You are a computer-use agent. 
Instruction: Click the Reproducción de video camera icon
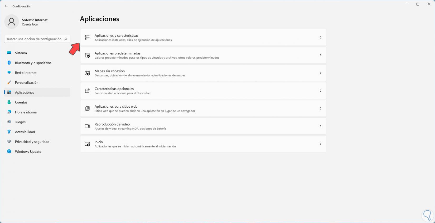coord(87,126)
